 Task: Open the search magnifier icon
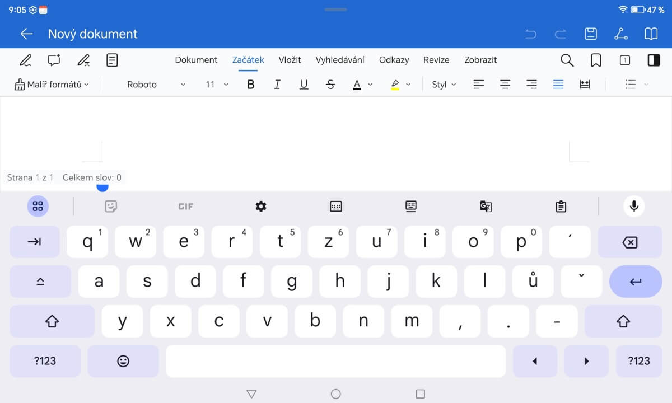tap(567, 60)
